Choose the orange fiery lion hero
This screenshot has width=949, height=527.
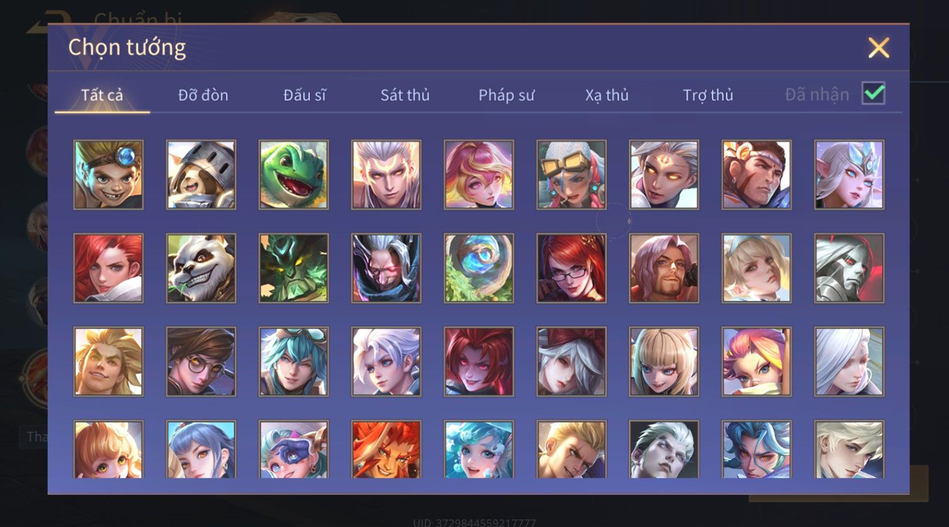[x=386, y=449]
